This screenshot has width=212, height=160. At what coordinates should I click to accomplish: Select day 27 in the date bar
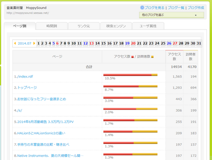click(175, 43)
